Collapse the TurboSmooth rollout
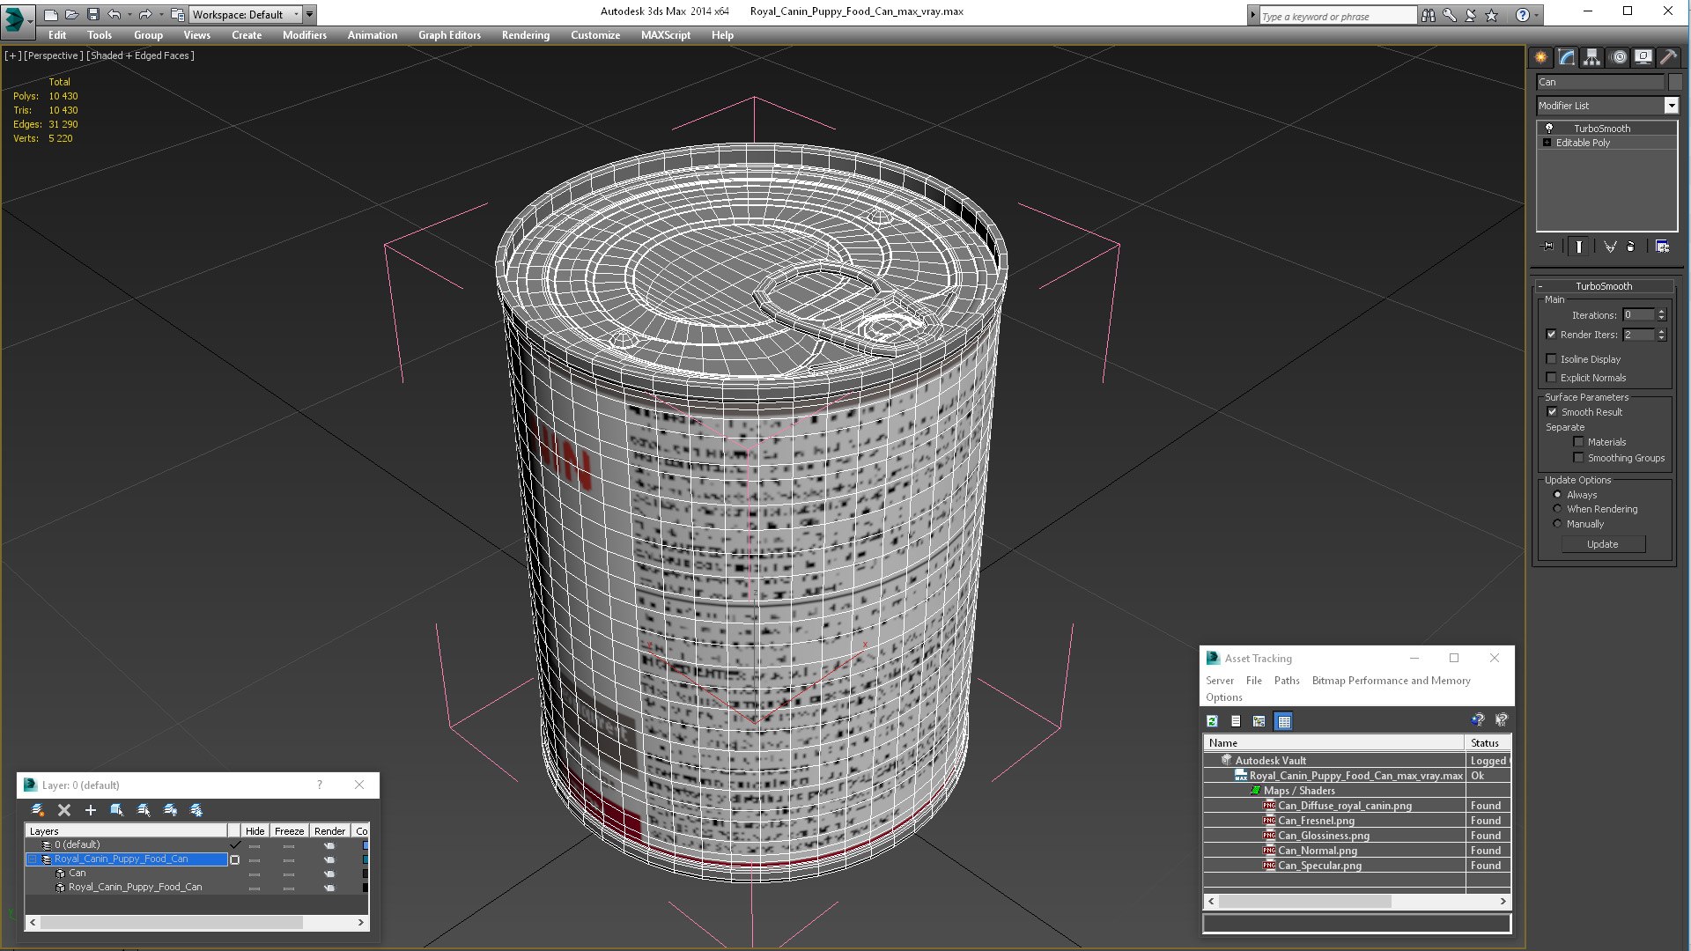Image resolution: width=1691 pixels, height=951 pixels. click(1540, 286)
